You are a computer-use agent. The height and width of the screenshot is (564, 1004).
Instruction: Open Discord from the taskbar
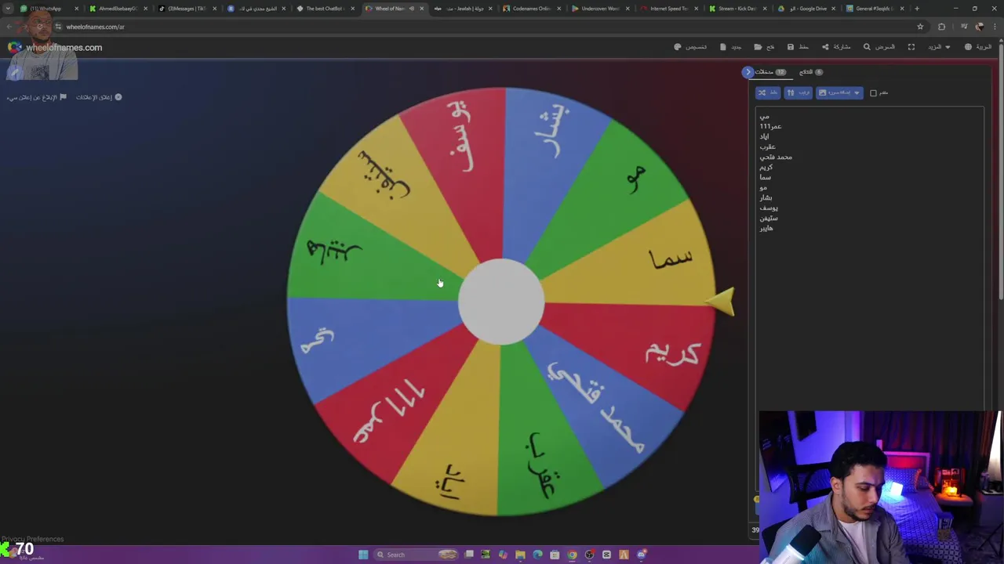pyautogui.click(x=642, y=555)
